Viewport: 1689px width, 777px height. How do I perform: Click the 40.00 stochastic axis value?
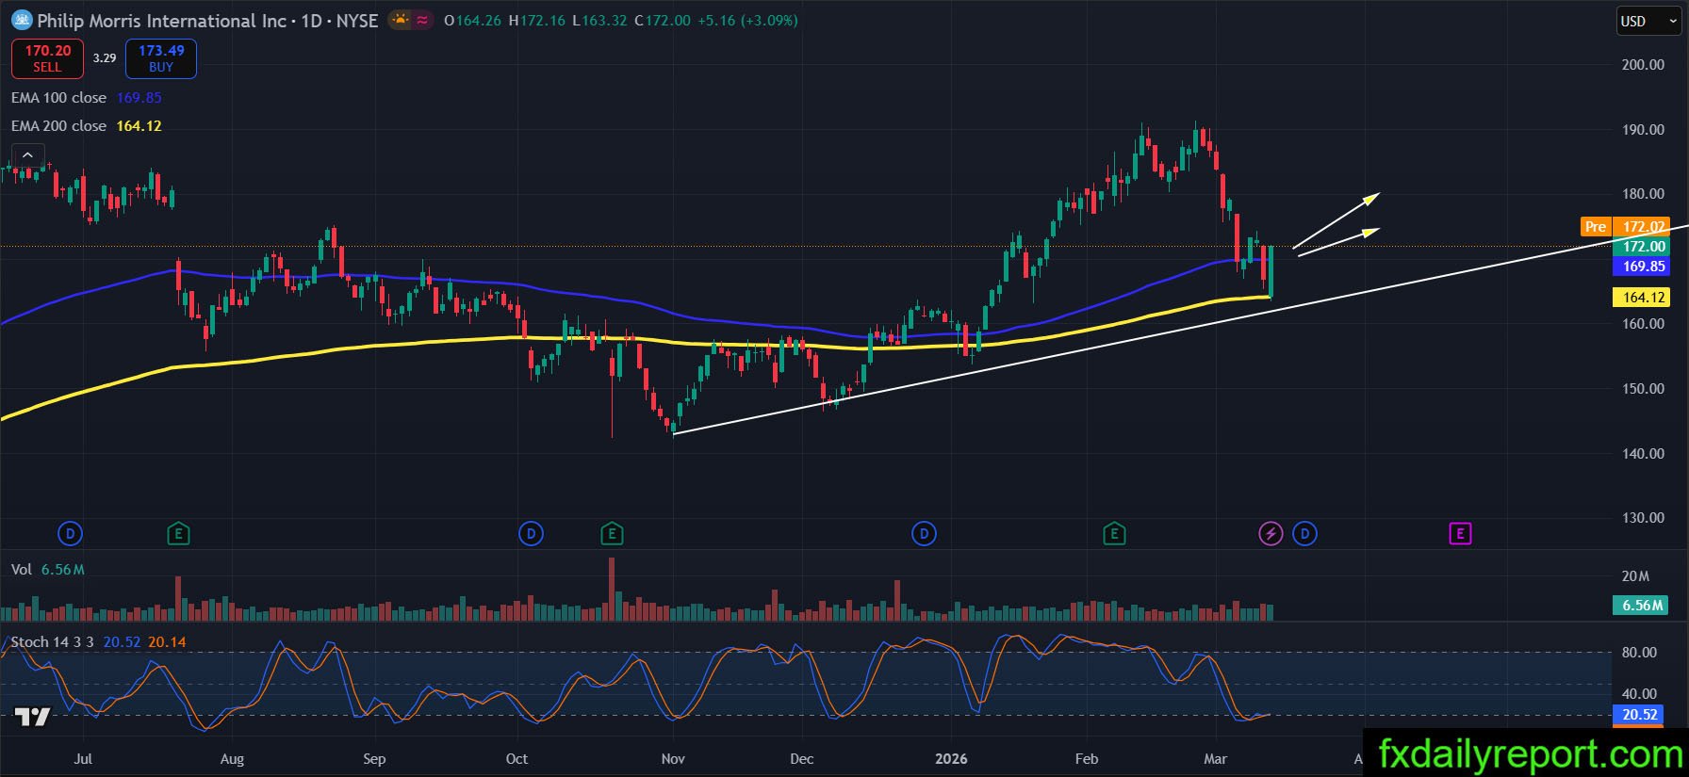tap(1639, 694)
